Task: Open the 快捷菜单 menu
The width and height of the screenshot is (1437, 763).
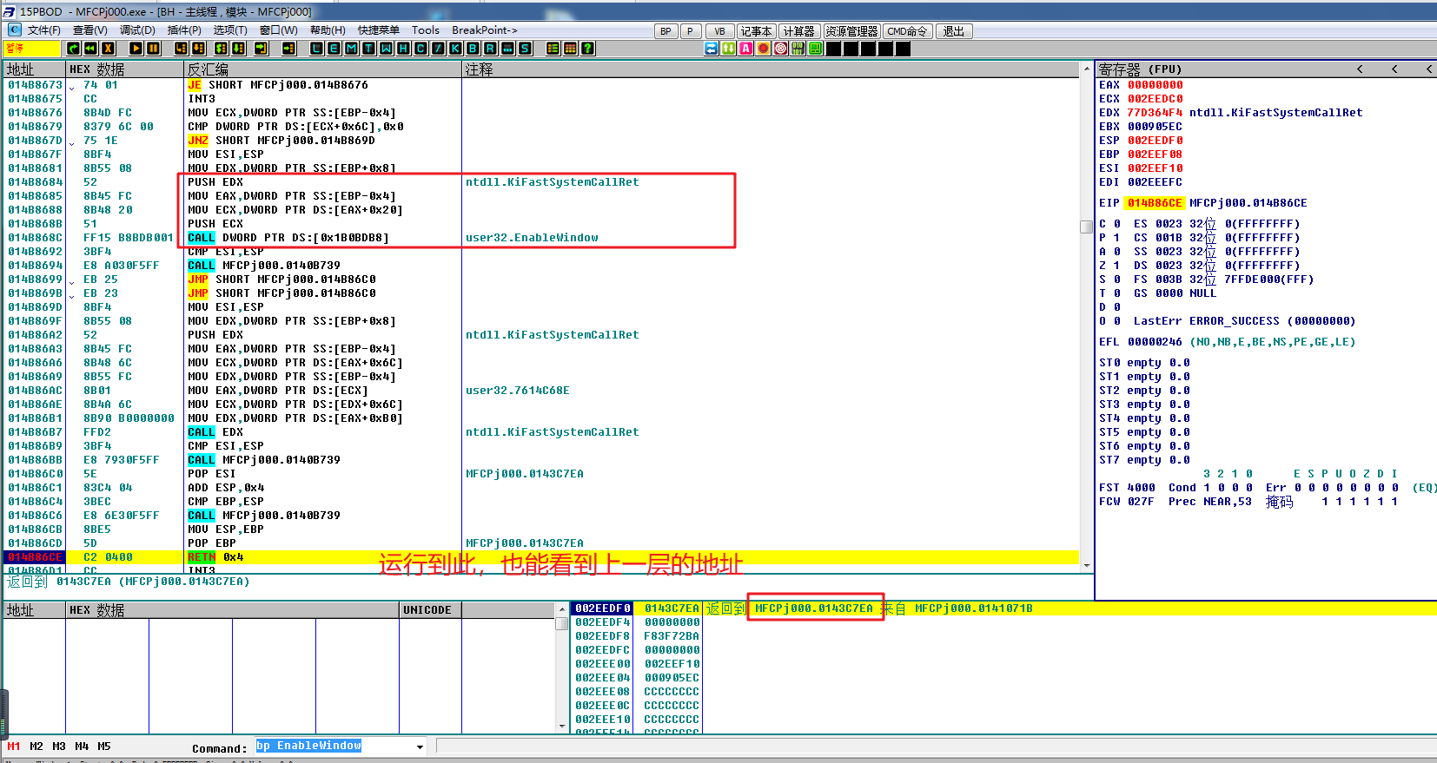Action: pyautogui.click(x=379, y=30)
